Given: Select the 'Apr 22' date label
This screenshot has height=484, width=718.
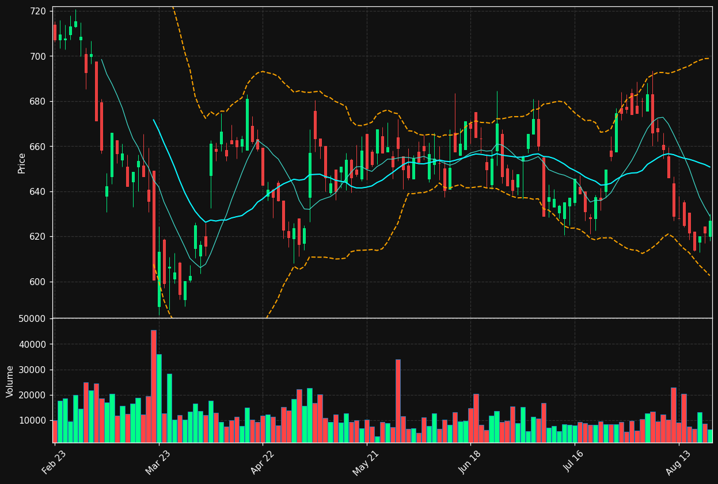Looking at the screenshot, I should click(x=262, y=462).
